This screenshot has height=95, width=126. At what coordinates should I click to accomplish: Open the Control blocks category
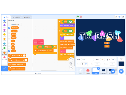click(4, 40)
